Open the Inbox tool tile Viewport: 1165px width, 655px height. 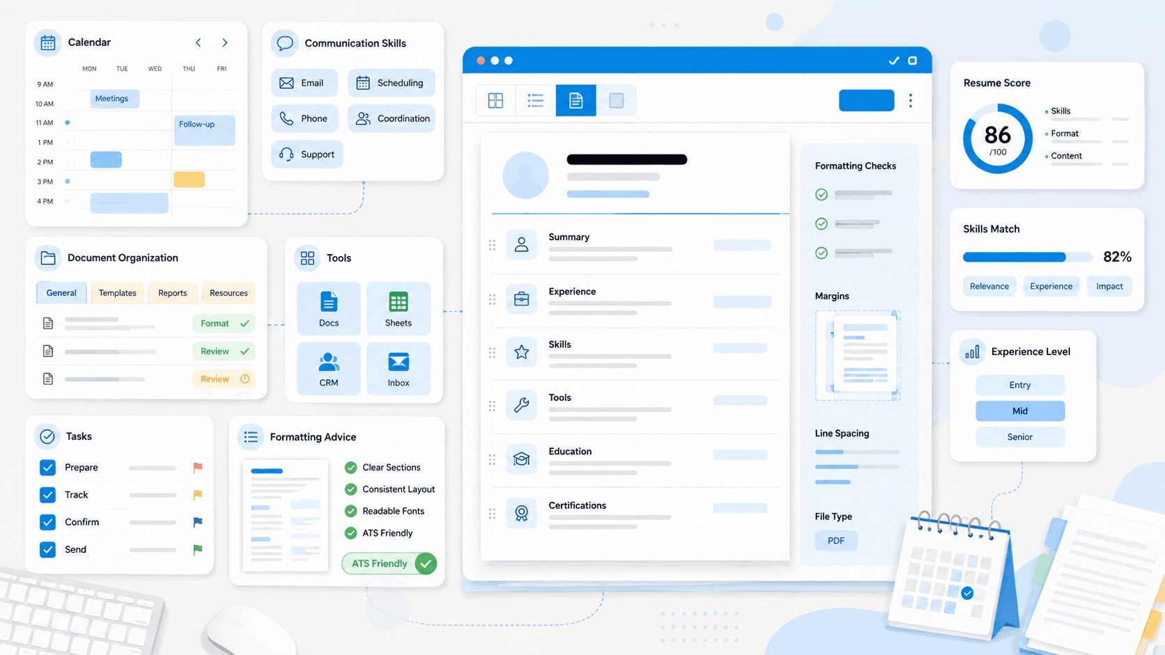click(x=399, y=368)
